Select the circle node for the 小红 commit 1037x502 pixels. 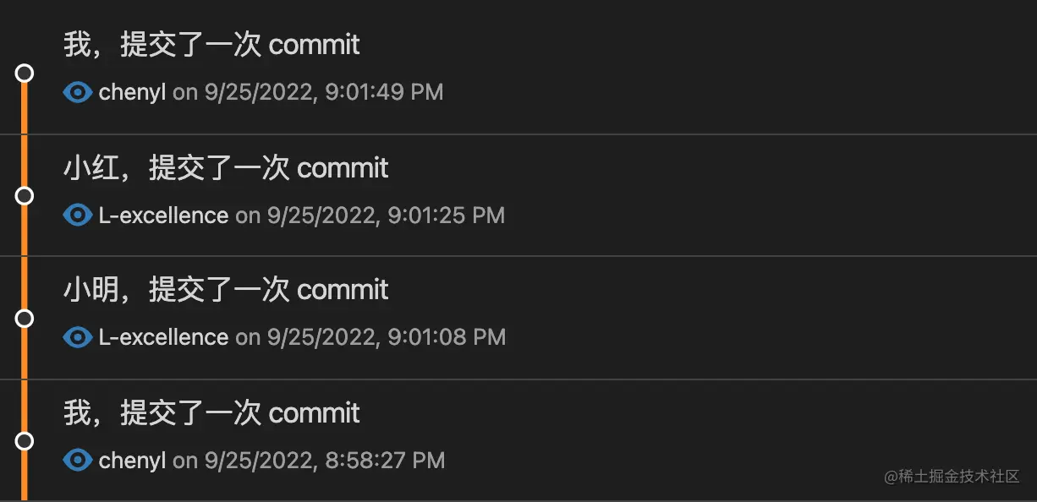click(x=25, y=196)
